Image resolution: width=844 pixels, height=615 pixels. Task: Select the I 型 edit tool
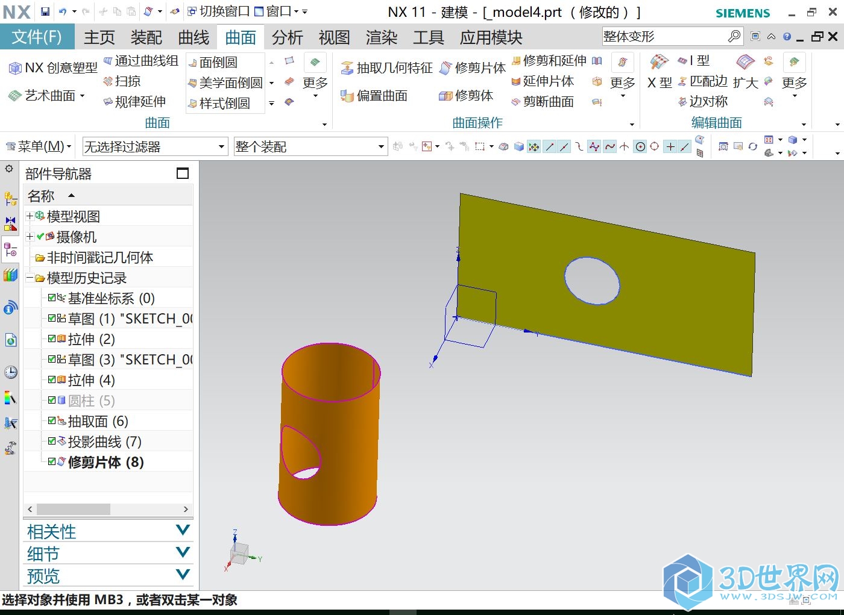[x=693, y=60]
